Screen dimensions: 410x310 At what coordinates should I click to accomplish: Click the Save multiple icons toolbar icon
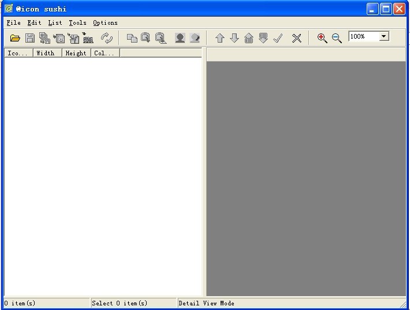(44, 38)
